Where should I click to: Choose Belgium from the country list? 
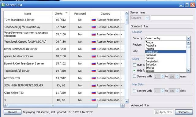tap(165, 71)
